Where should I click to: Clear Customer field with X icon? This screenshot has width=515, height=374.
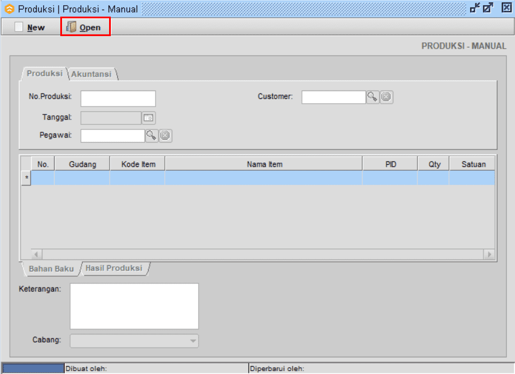[386, 97]
